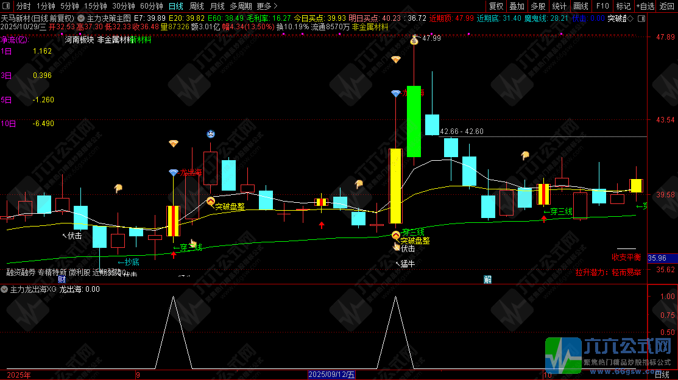The width and height of the screenshot is (678, 380).
Task: Click the orange diamond above 龙出海 signal
Action: pyautogui.click(x=174, y=144)
